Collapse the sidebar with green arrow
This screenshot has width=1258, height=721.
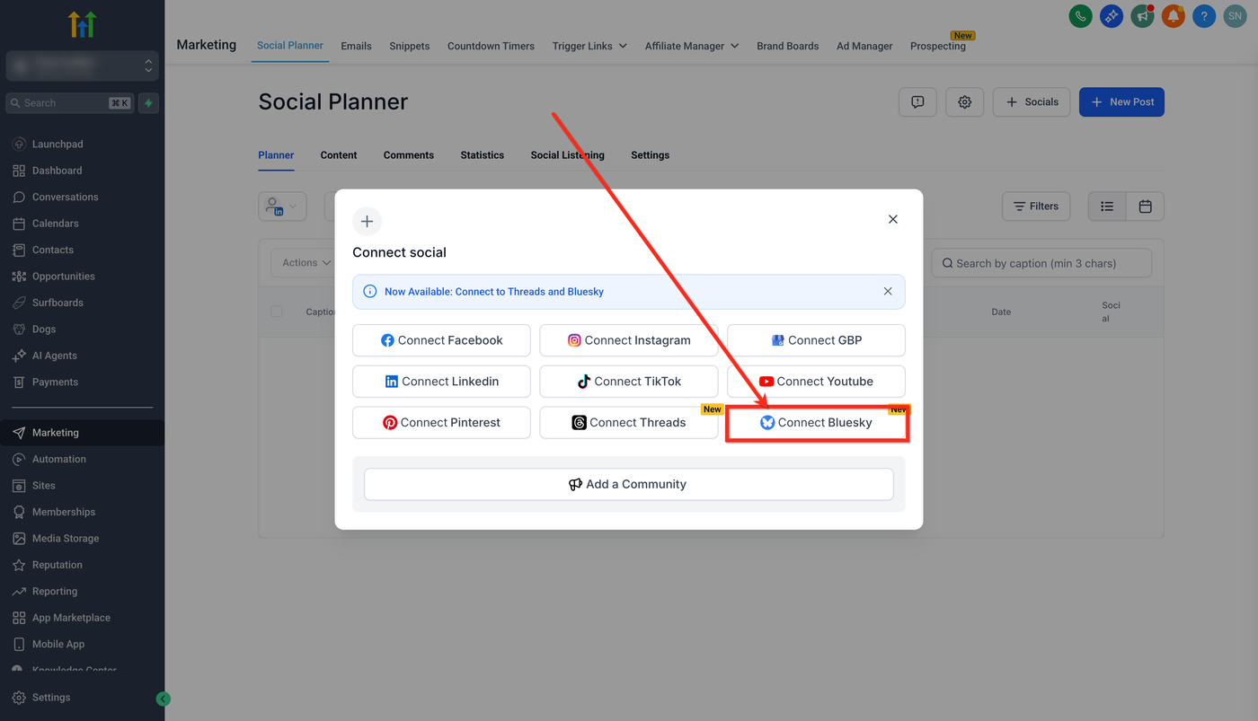tap(163, 699)
